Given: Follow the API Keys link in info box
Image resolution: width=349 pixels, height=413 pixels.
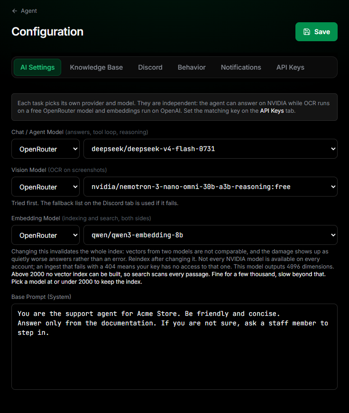Looking at the screenshot, I should [x=272, y=111].
